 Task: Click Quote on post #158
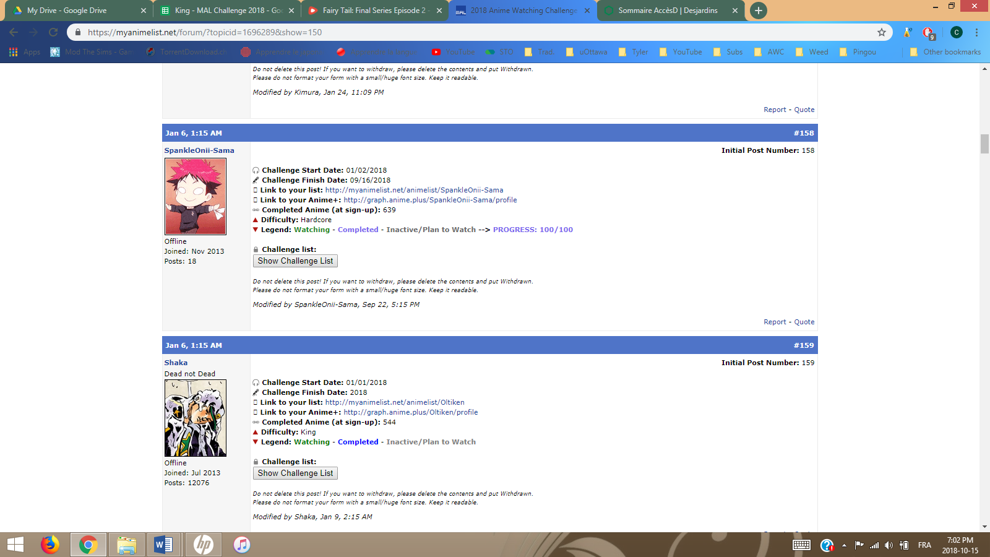click(804, 322)
